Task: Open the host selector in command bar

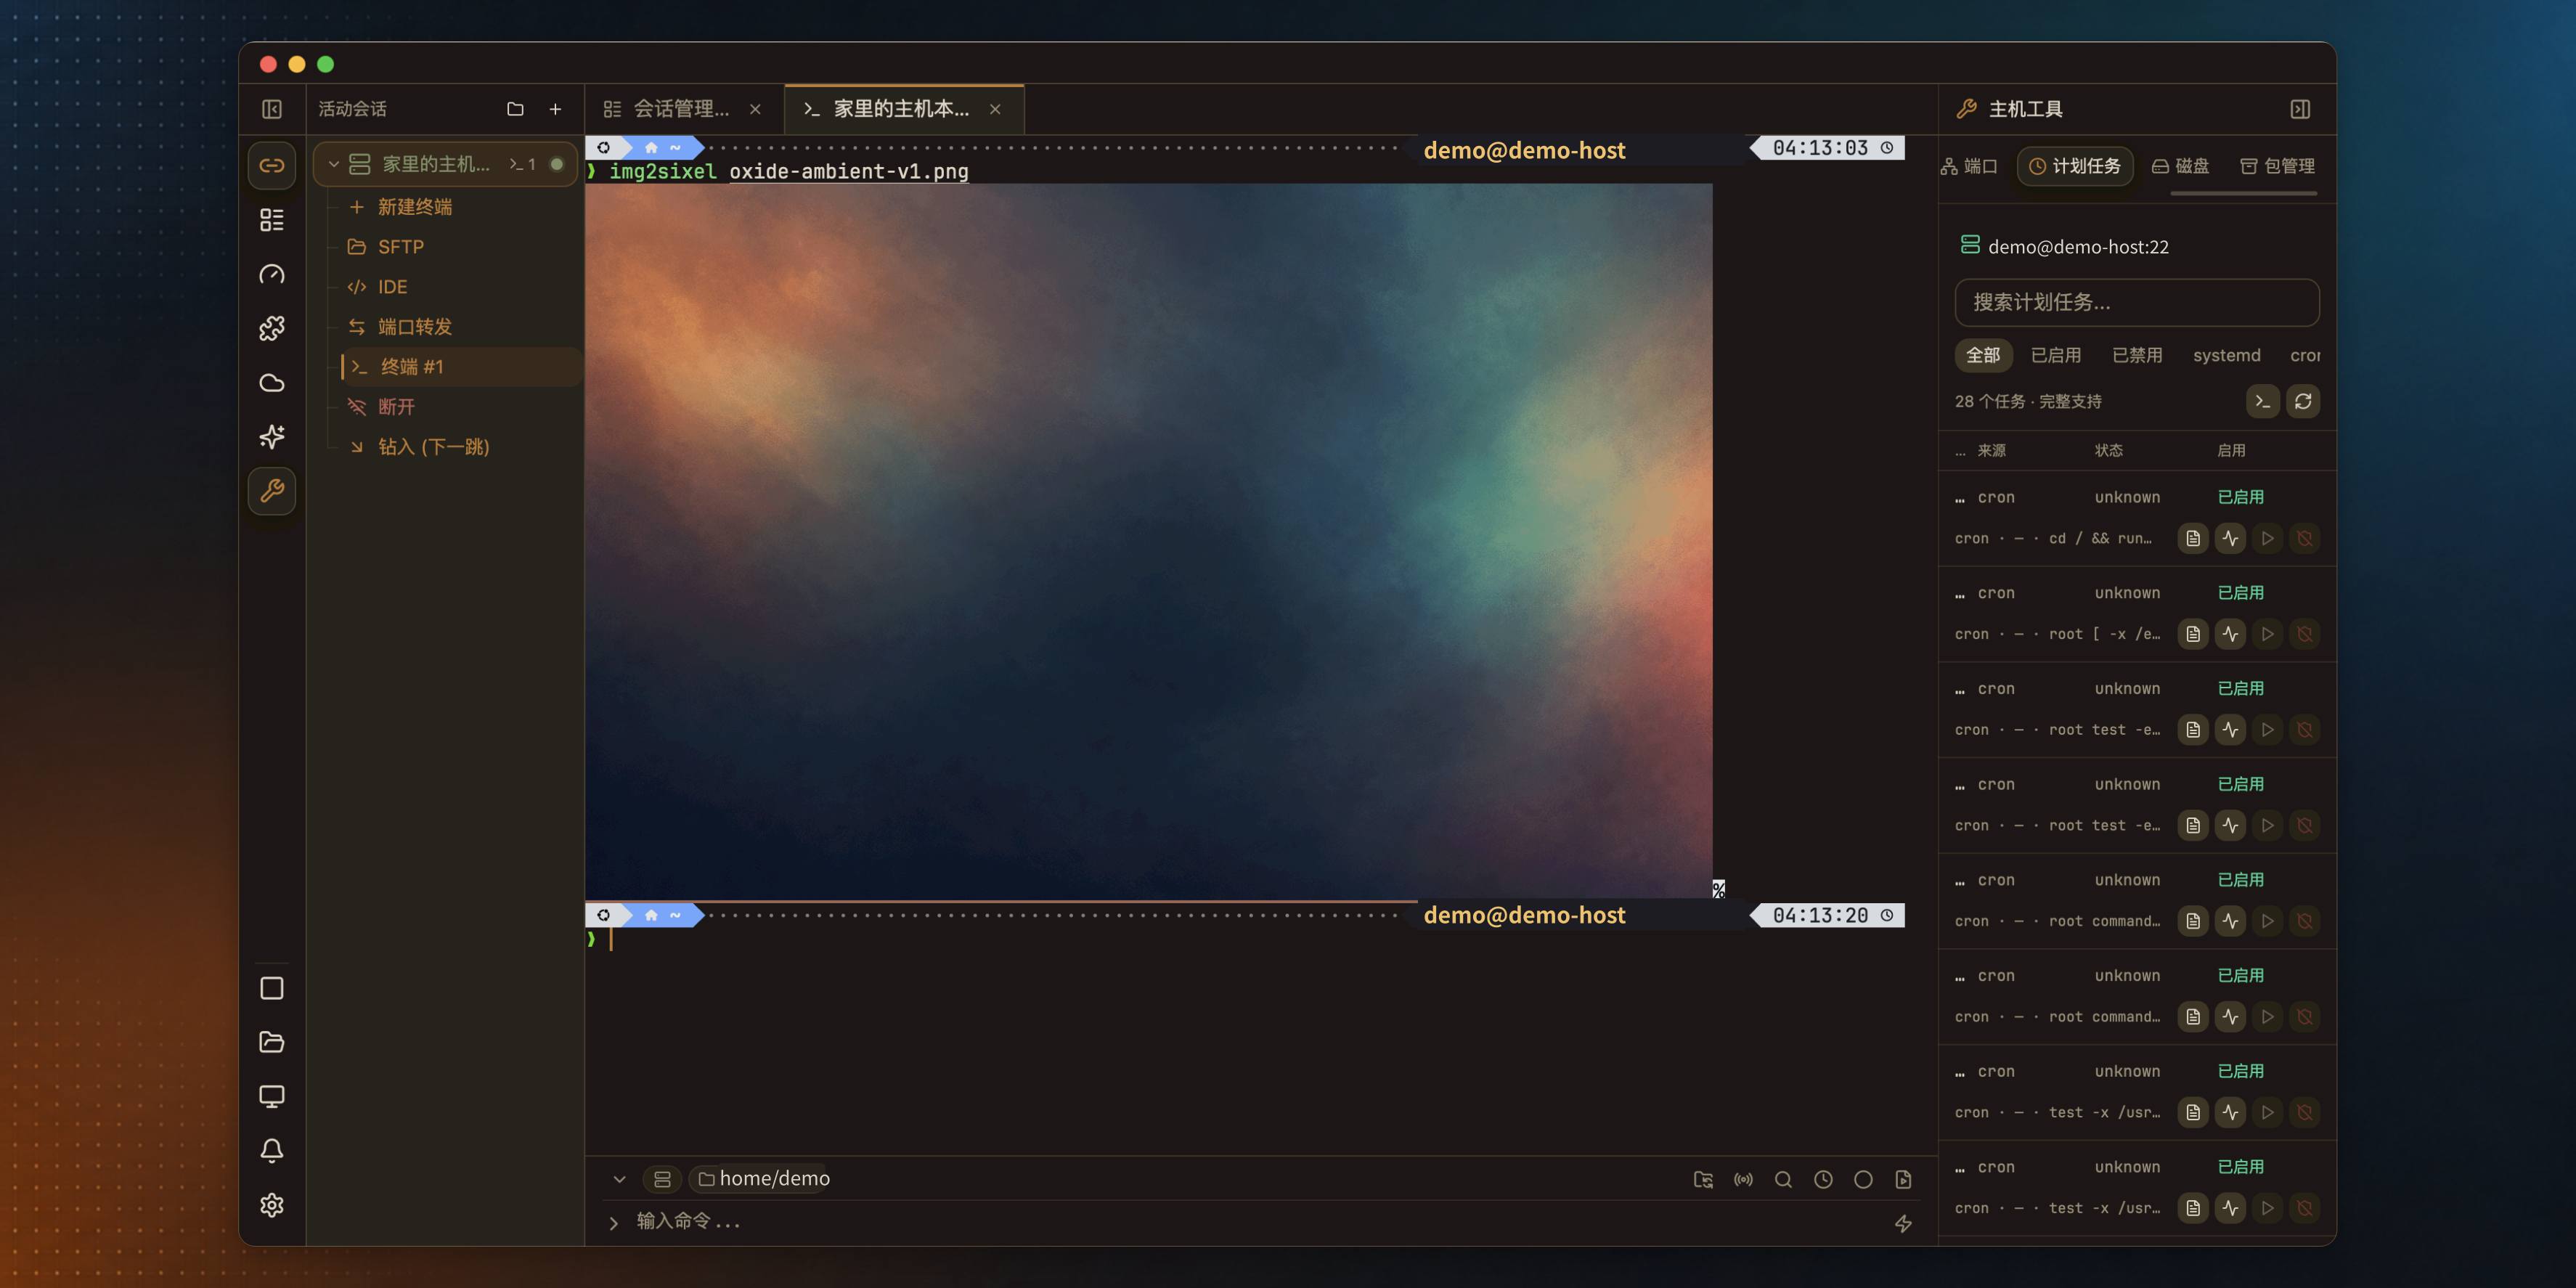Action: 662,1180
